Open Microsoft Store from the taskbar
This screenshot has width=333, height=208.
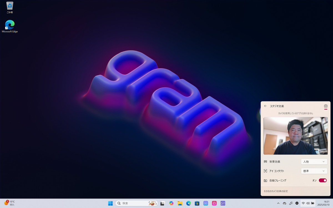[x=197, y=203]
